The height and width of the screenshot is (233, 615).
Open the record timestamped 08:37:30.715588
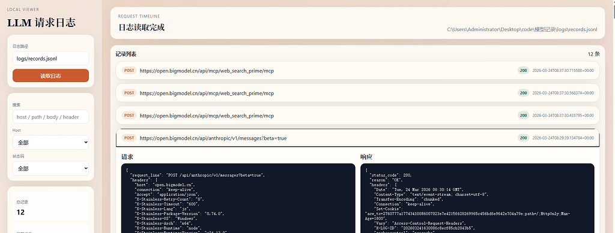click(358, 71)
